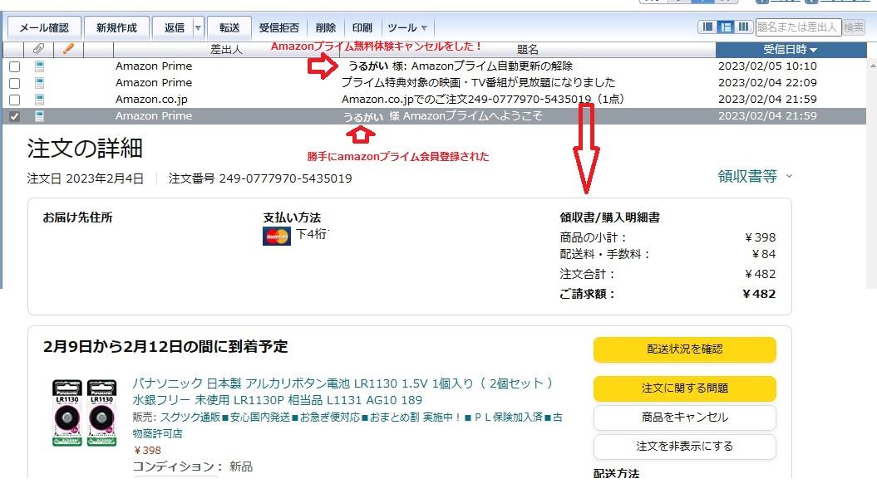Switch to single-pane layout icon
This screenshot has height=503, width=877.
[707, 27]
